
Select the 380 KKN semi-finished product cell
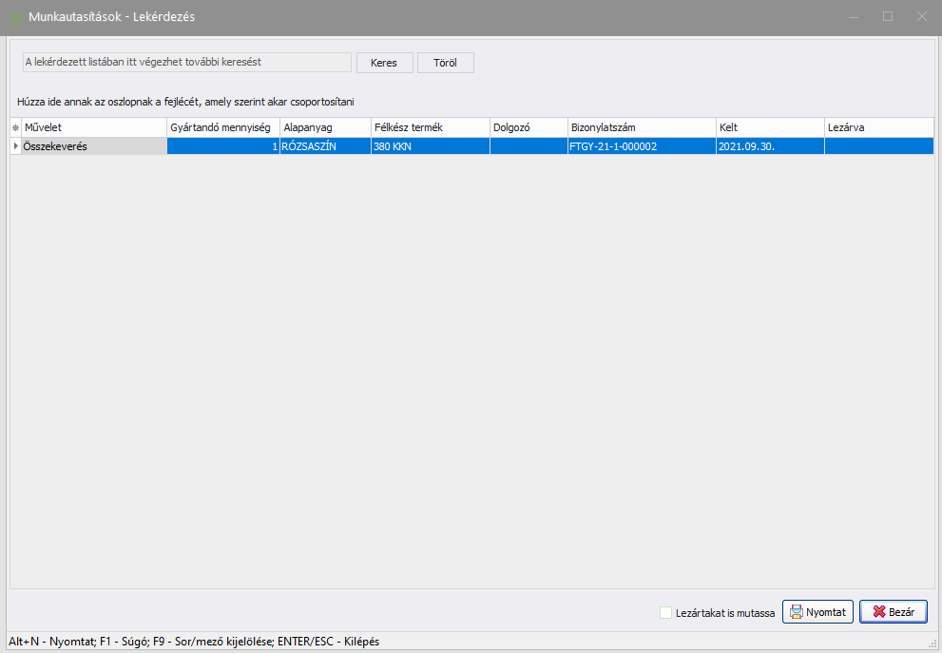click(430, 146)
